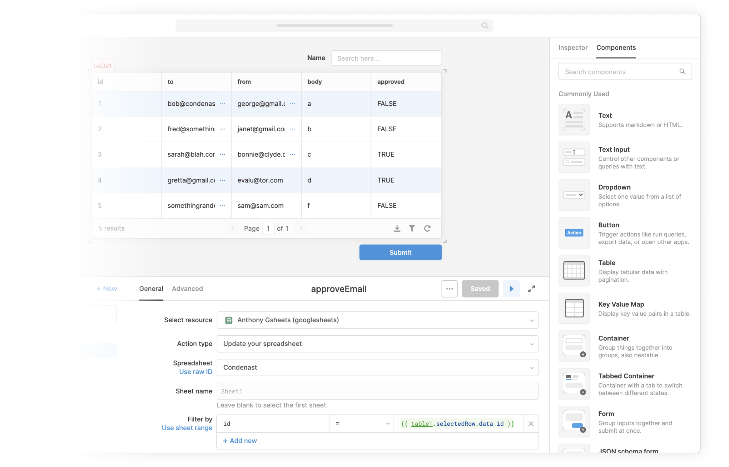The image size is (729, 467).
Task: Select the Text component icon
Action: tap(574, 120)
